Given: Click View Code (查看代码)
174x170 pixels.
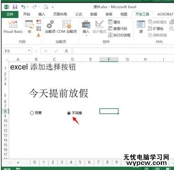Looking at the screenshot, I should coord(118,29).
